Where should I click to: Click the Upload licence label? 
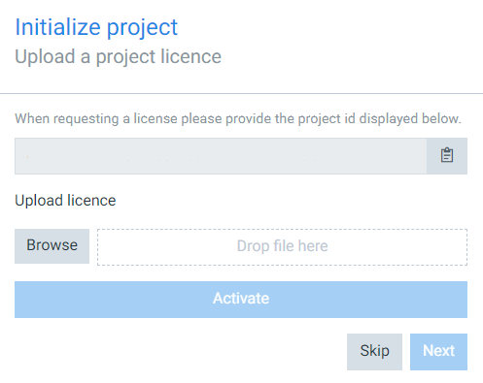click(65, 201)
